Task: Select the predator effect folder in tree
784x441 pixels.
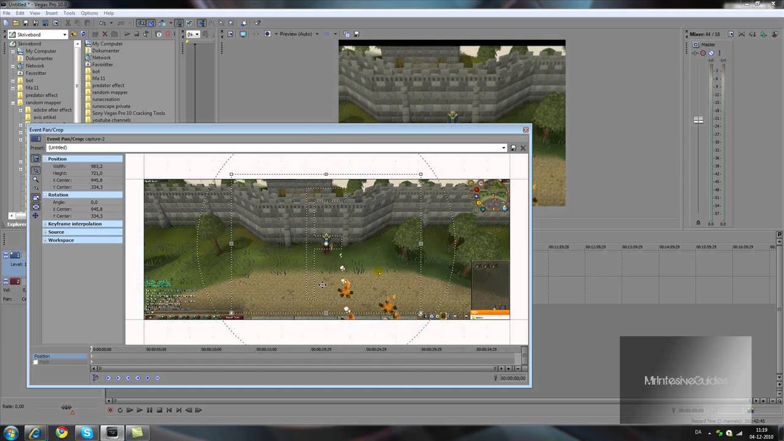Action: tap(42, 96)
